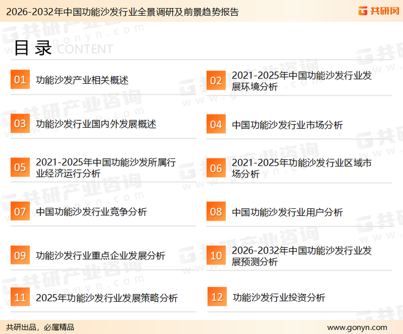Click the orange 04 number box
403x334 pixels.
coord(216,124)
